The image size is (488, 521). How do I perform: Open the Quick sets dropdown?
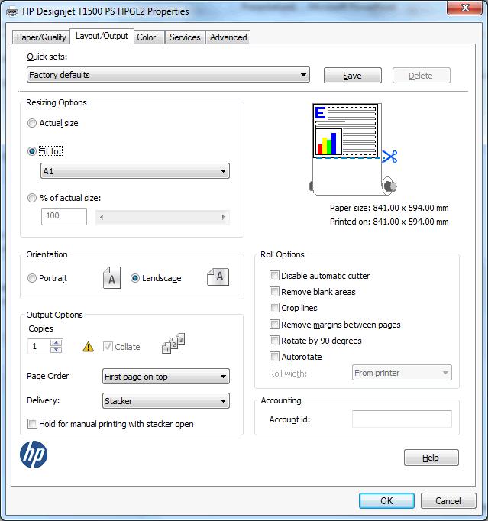pos(168,75)
